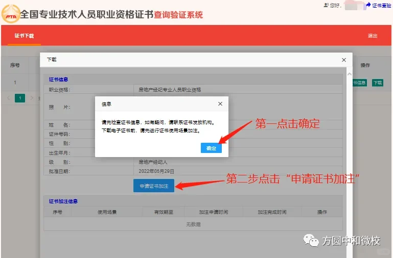Click the user avatar icon beside 您好
This screenshot has height=258, width=393.
click(326, 5)
